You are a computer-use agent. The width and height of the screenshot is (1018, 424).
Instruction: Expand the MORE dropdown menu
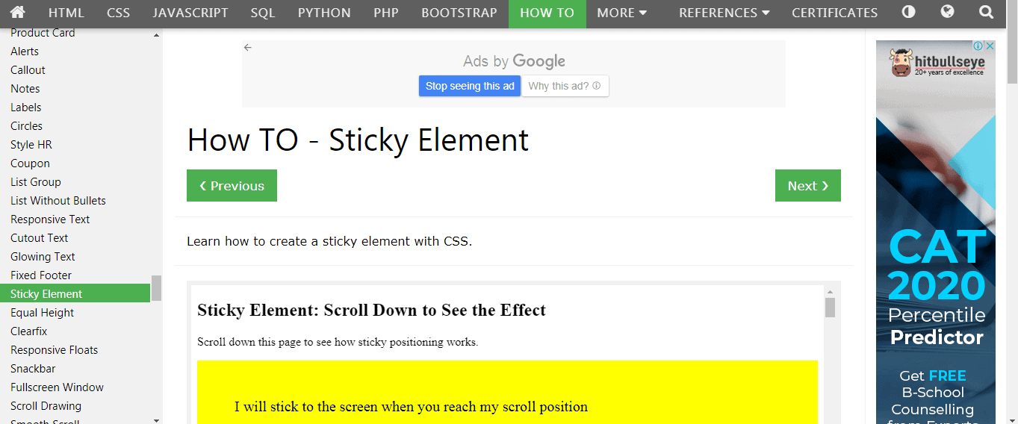[623, 13]
